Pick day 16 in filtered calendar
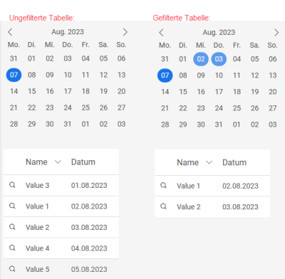This screenshot has width=285, height=279. click(201, 92)
